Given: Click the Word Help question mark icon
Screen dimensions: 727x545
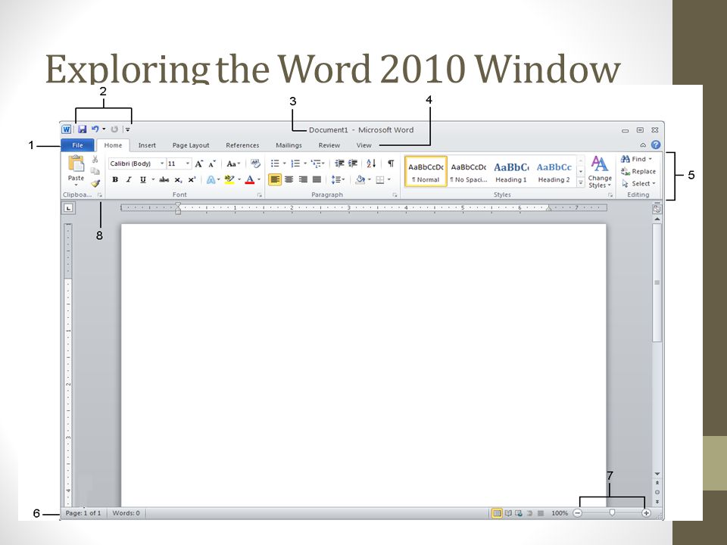Looking at the screenshot, I should [656, 145].
